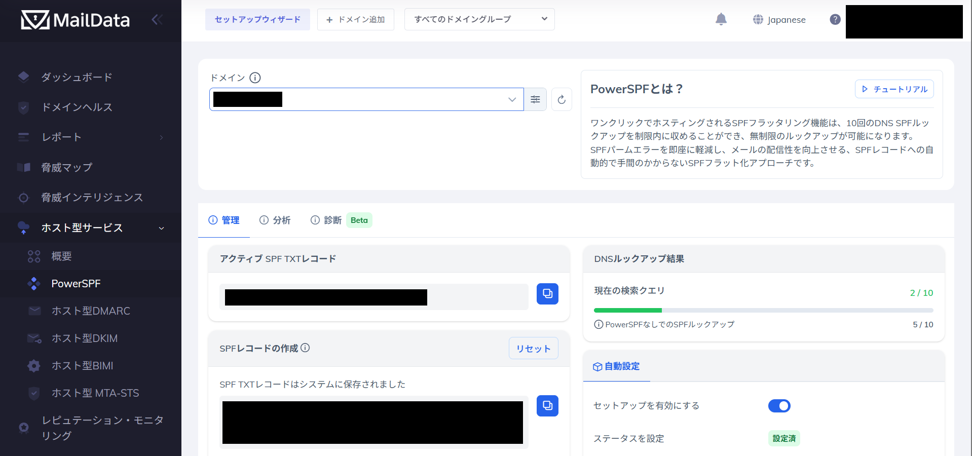
Task: Collapse the sidebar with double-chevron icon
Action: [157, 20]
